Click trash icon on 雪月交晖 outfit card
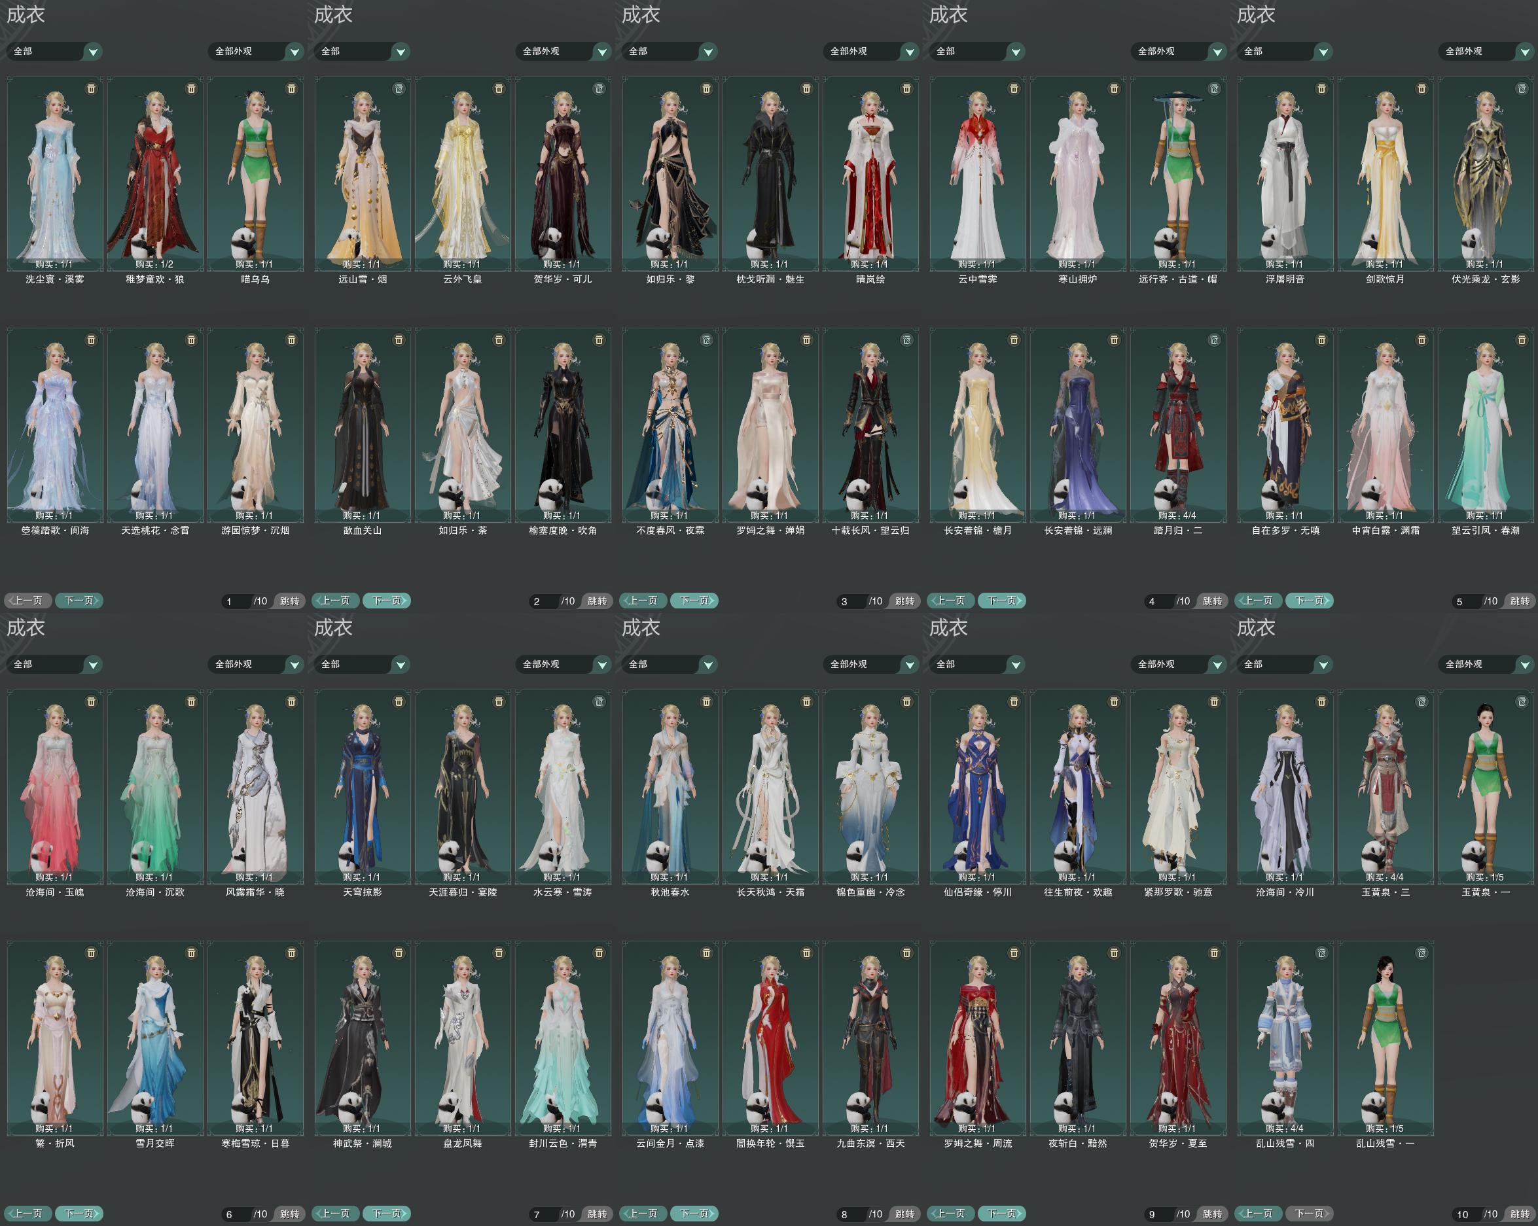Viewport: 1538px width, 1226px height. click(x=191, y=953)
